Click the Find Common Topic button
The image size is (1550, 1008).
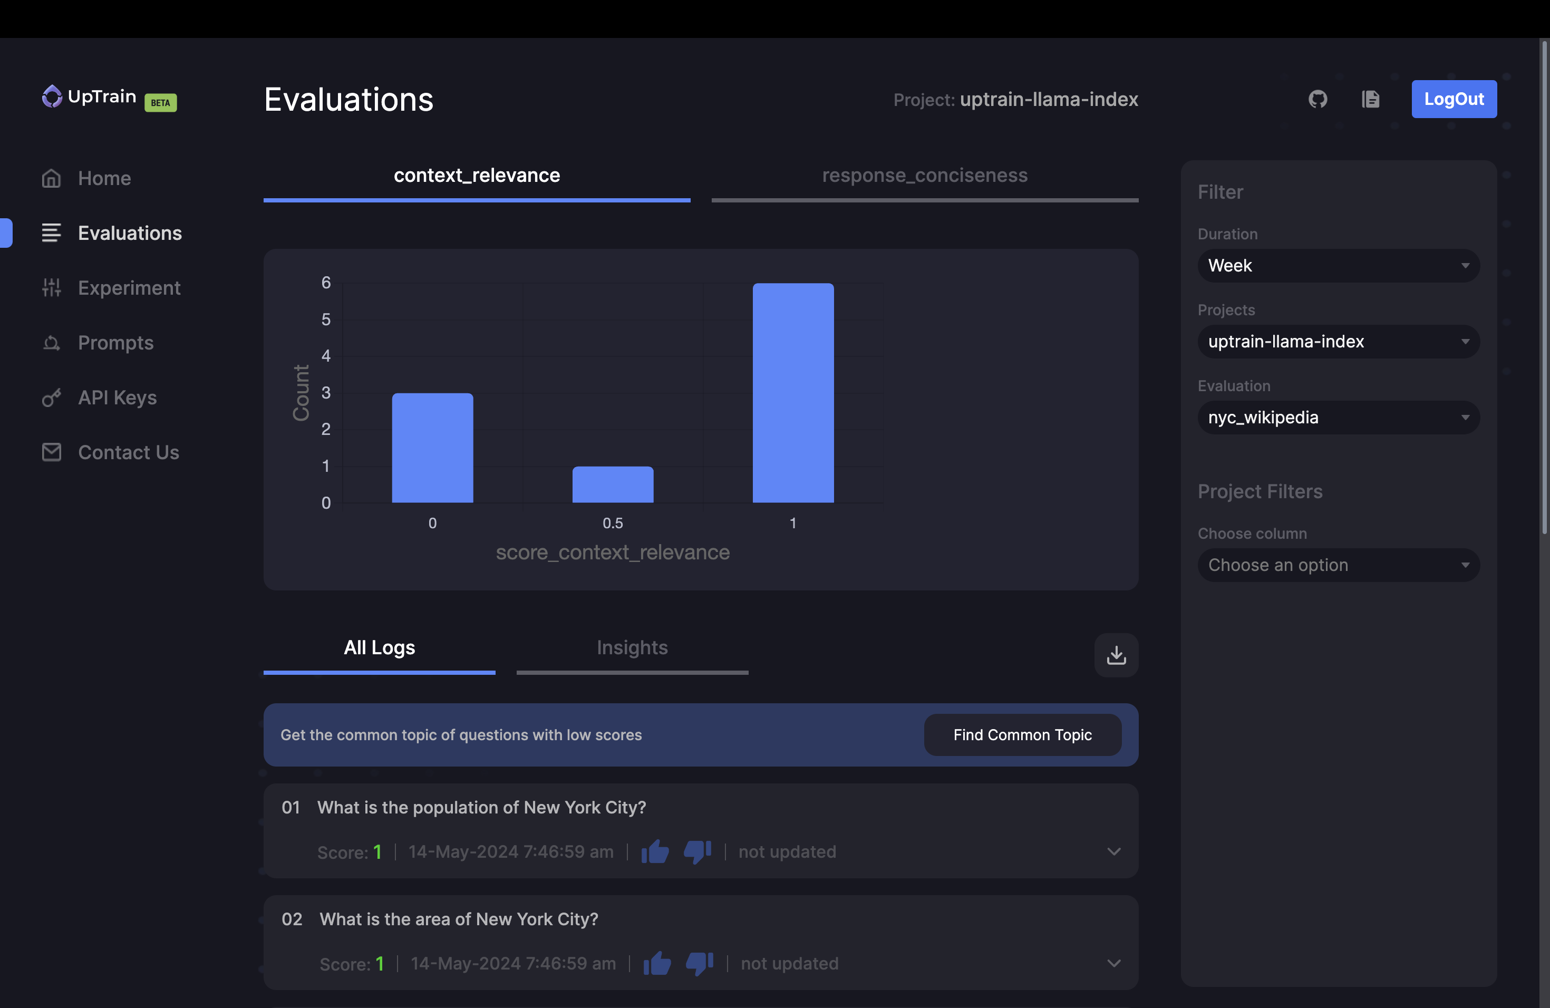coord(1021,734)
